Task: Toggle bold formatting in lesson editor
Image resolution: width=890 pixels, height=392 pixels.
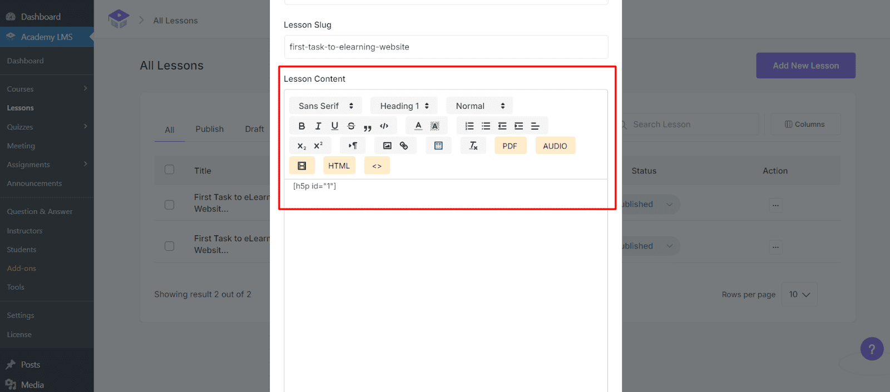Action: [301, 126]
